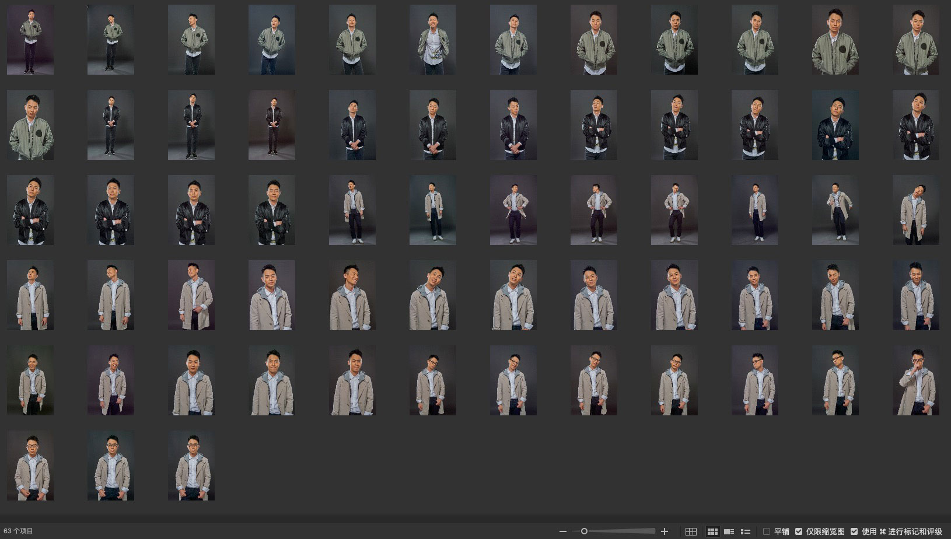Select the last thumbnail in the bottom row
Viewport: 951px width, 539px height.
coord(191,466)
